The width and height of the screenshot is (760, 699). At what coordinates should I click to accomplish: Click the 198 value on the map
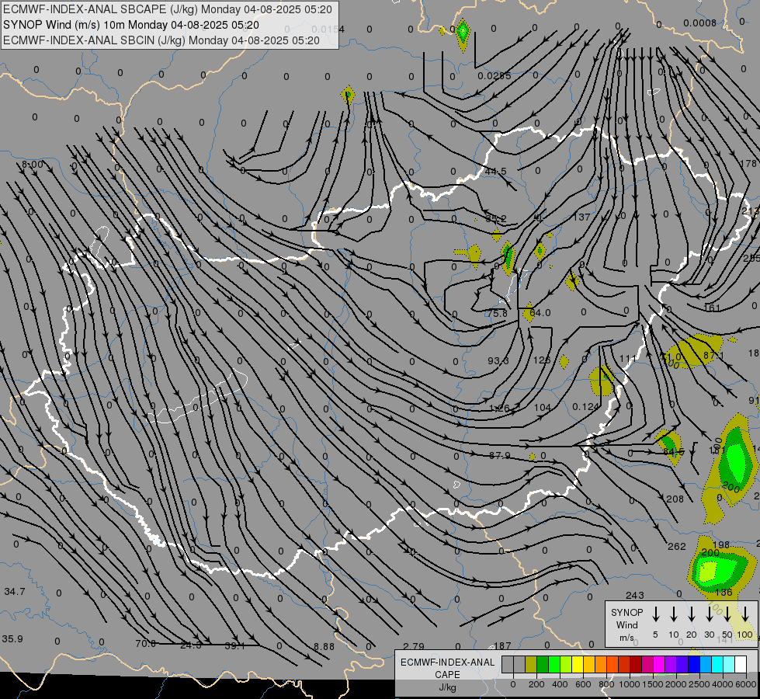click(x=721, y=544)
